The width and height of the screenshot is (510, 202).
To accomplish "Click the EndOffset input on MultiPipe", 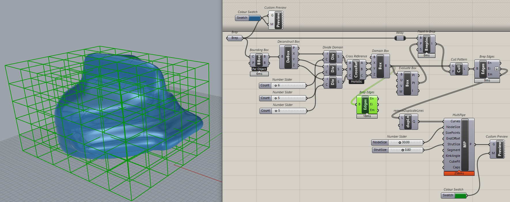I will [x=453, y=139].
